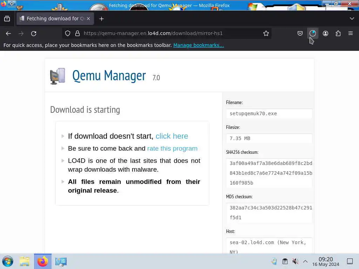This screenshot has height=269, width=359.
Task: Open the desktop monitor taskbar app
Action: pyautogui.click(x=61, y=261)
